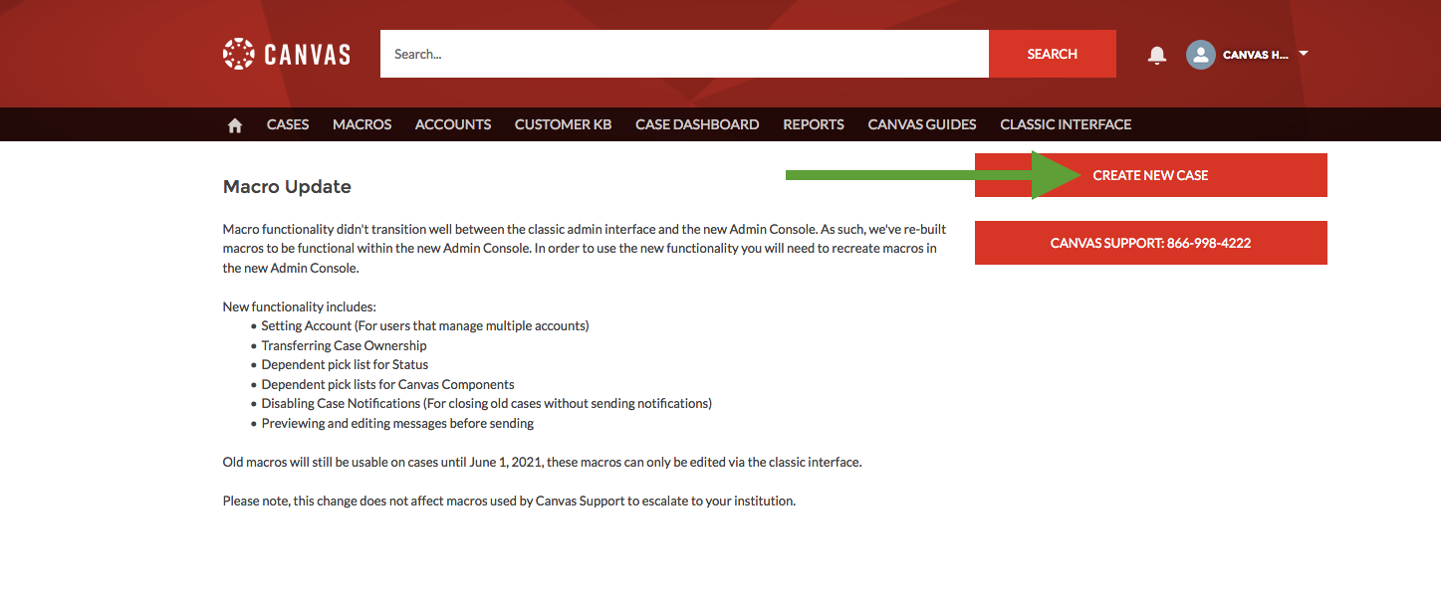
Task: Open the Reports menu item
Action: point(814,124)
